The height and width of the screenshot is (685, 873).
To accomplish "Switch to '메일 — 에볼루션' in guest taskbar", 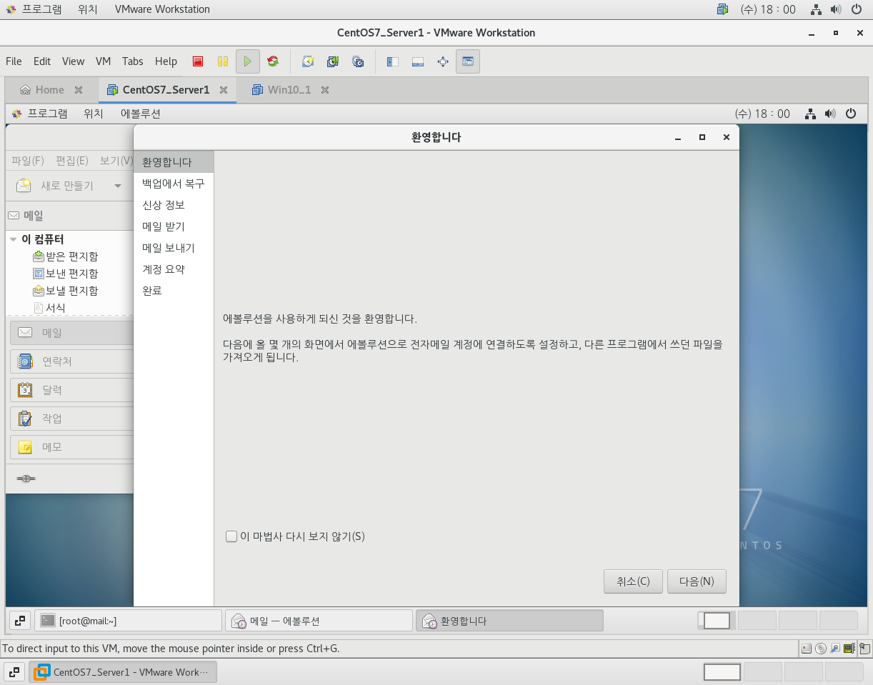I will click(319, 621).
